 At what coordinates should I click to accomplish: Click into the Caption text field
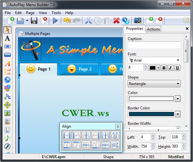tap(154, 45)
